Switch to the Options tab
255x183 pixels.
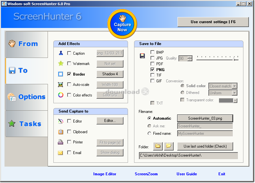tap(26, 97)
